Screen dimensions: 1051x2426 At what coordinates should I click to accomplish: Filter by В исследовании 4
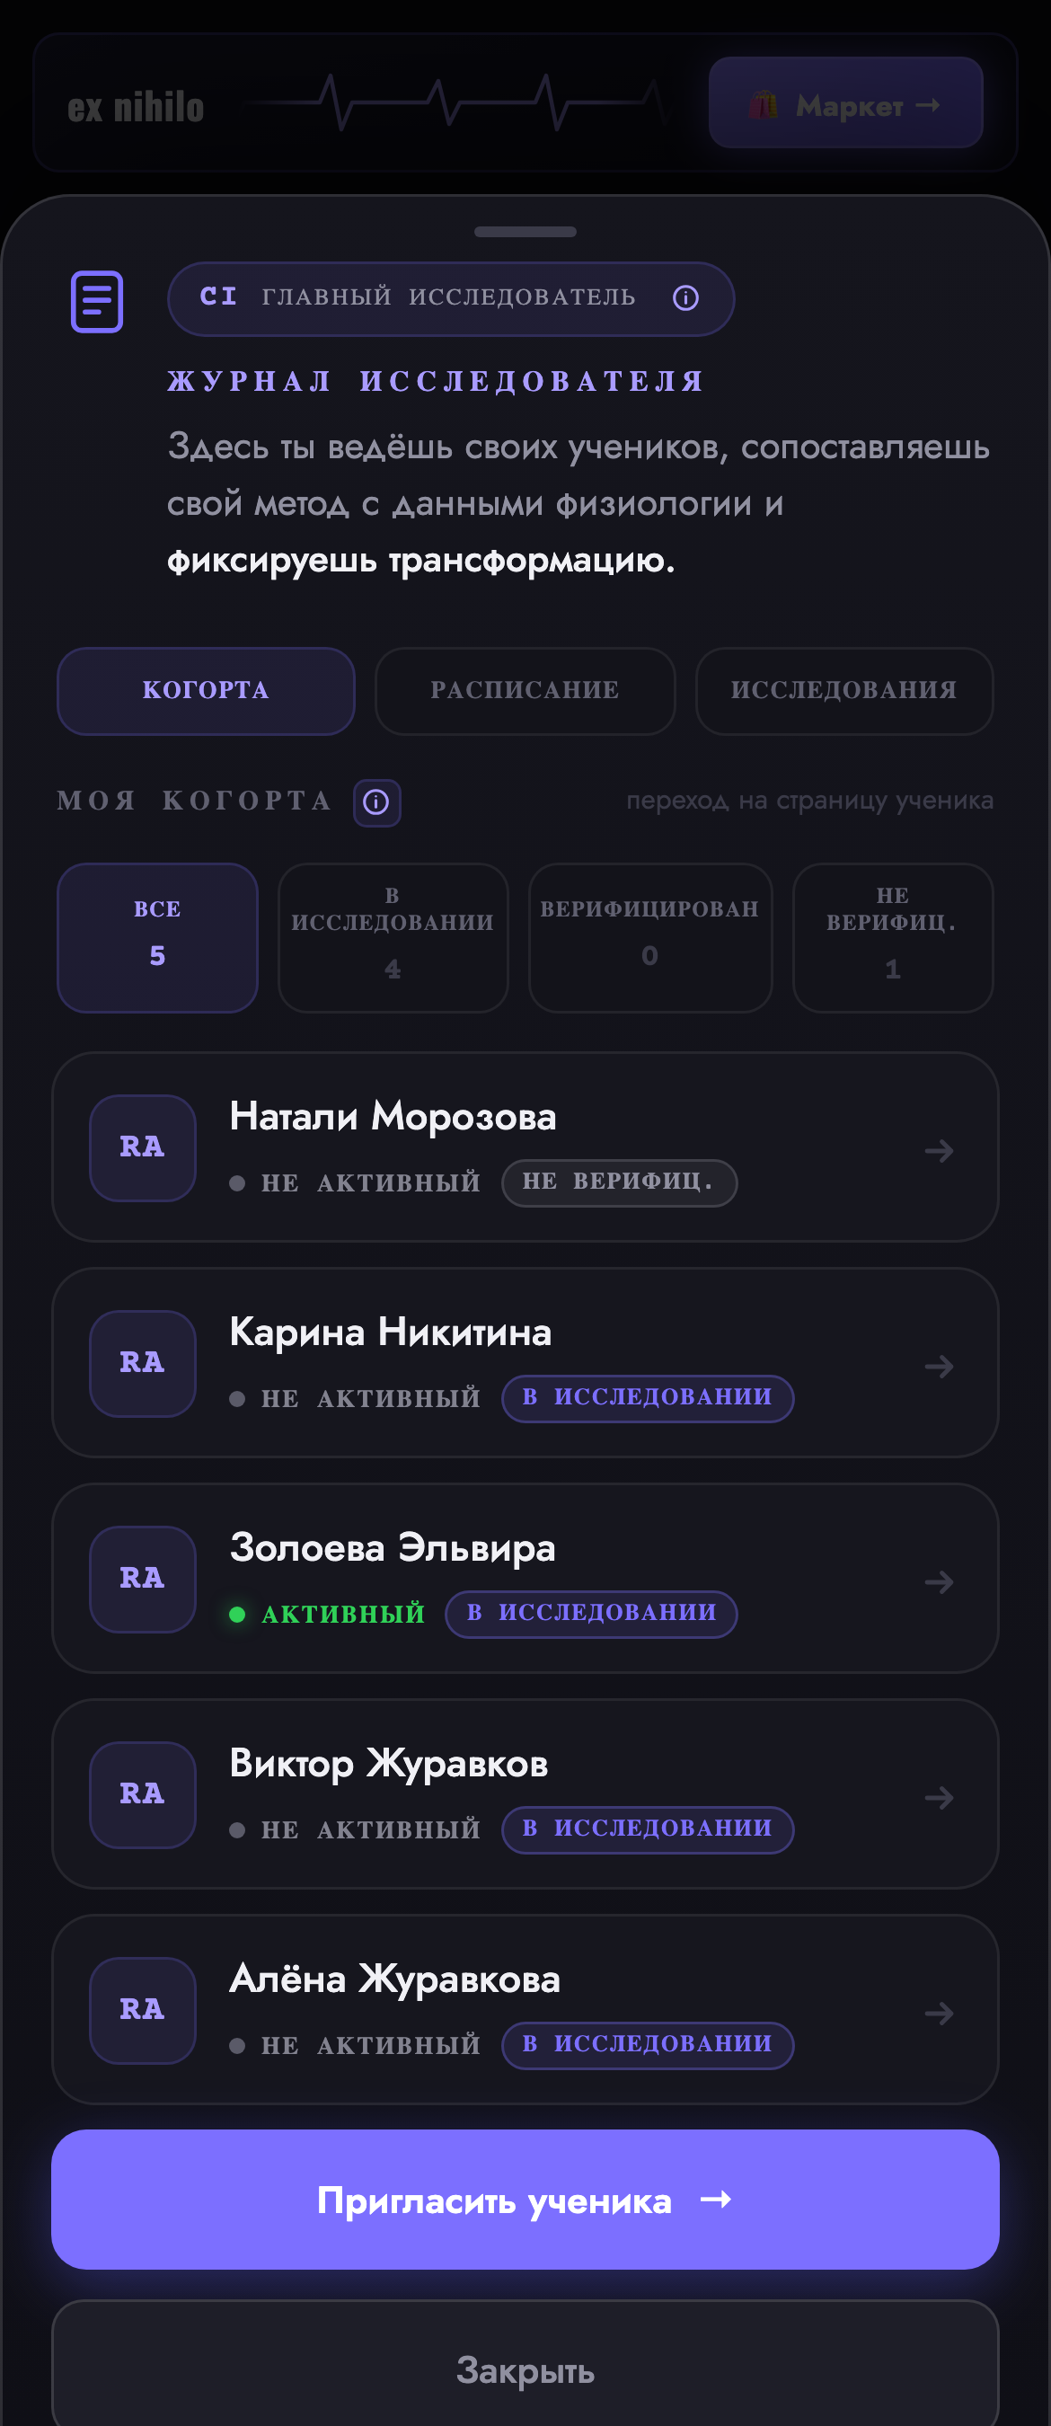pos(393,938)
